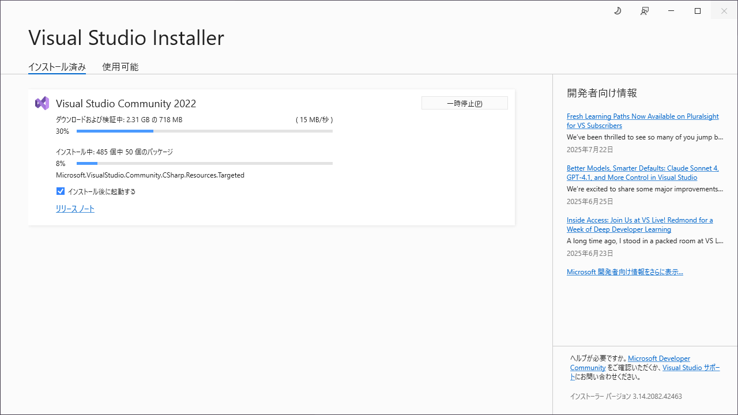Open the リリース ノート link
The image size is (738, 415).
[75, 209]
